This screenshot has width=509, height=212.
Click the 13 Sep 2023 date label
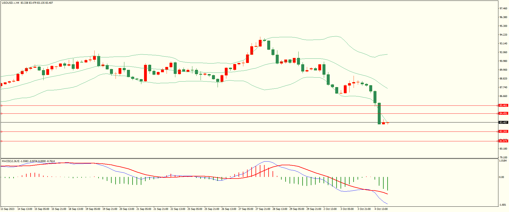(8, 209)
